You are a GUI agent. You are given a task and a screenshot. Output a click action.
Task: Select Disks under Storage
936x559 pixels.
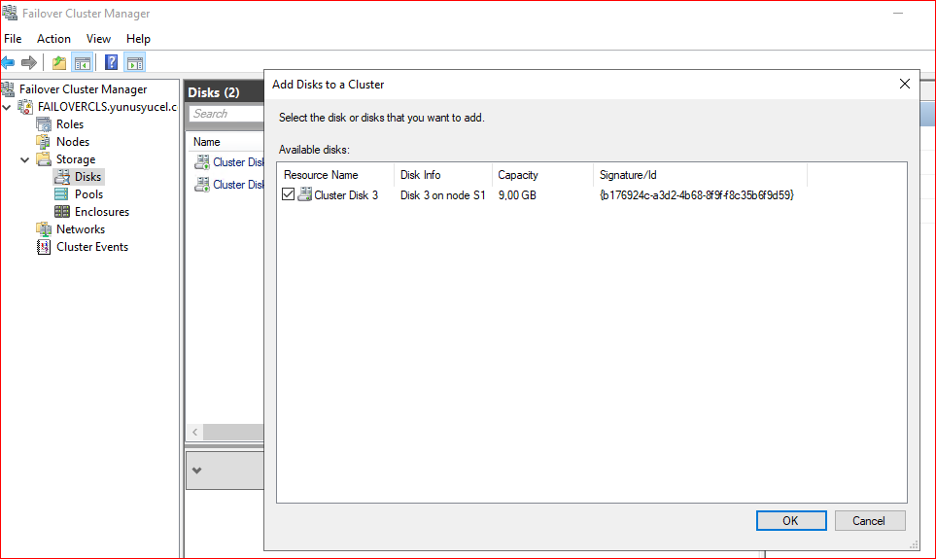(87, 177)
